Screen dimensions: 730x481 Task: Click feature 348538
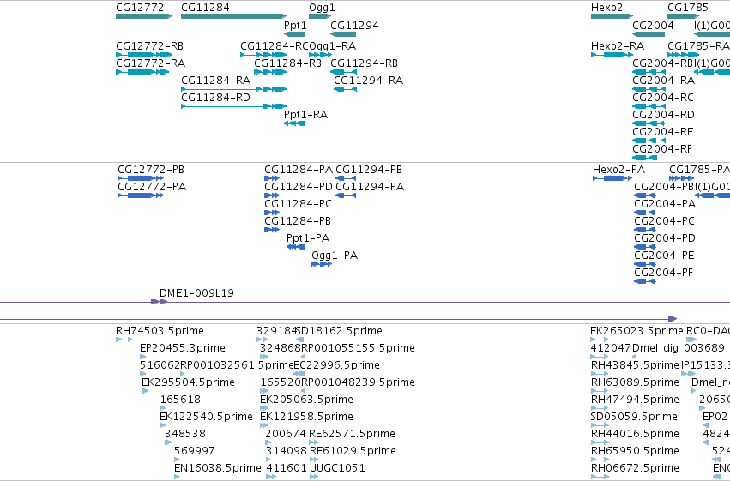[167, 442]
